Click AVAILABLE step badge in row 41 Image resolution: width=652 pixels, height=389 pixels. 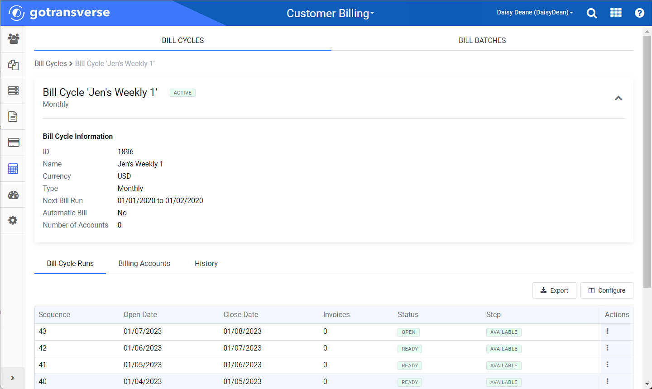click(x=504, y=365)
